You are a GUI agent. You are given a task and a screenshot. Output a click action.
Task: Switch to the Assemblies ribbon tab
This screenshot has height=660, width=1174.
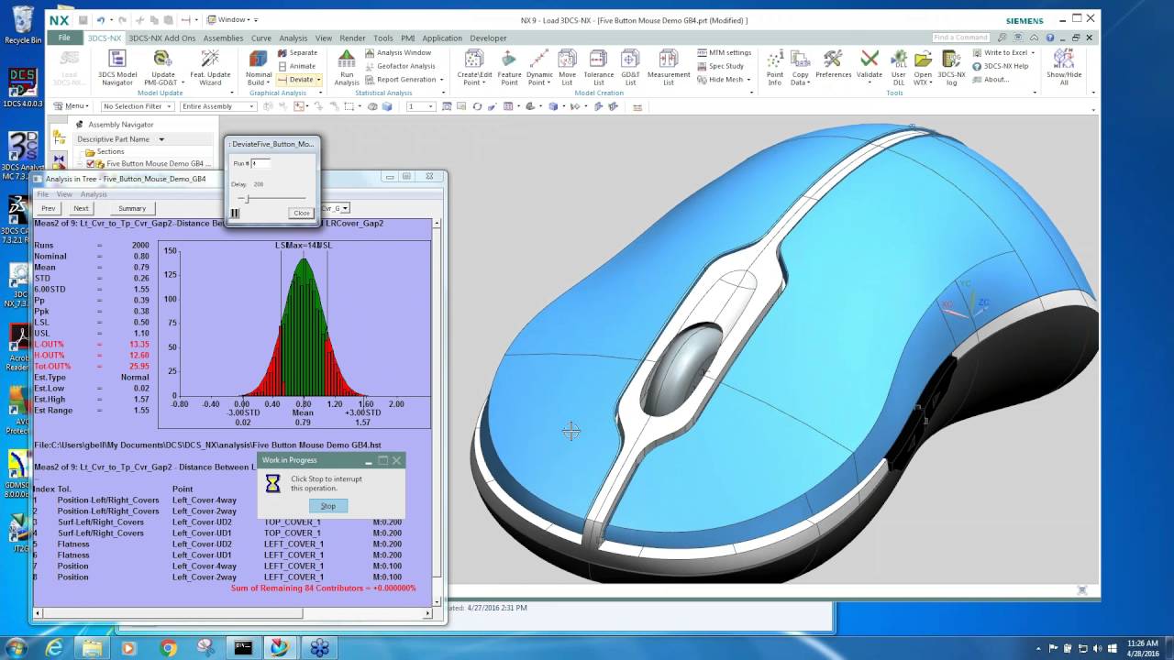tap(223, 38)
